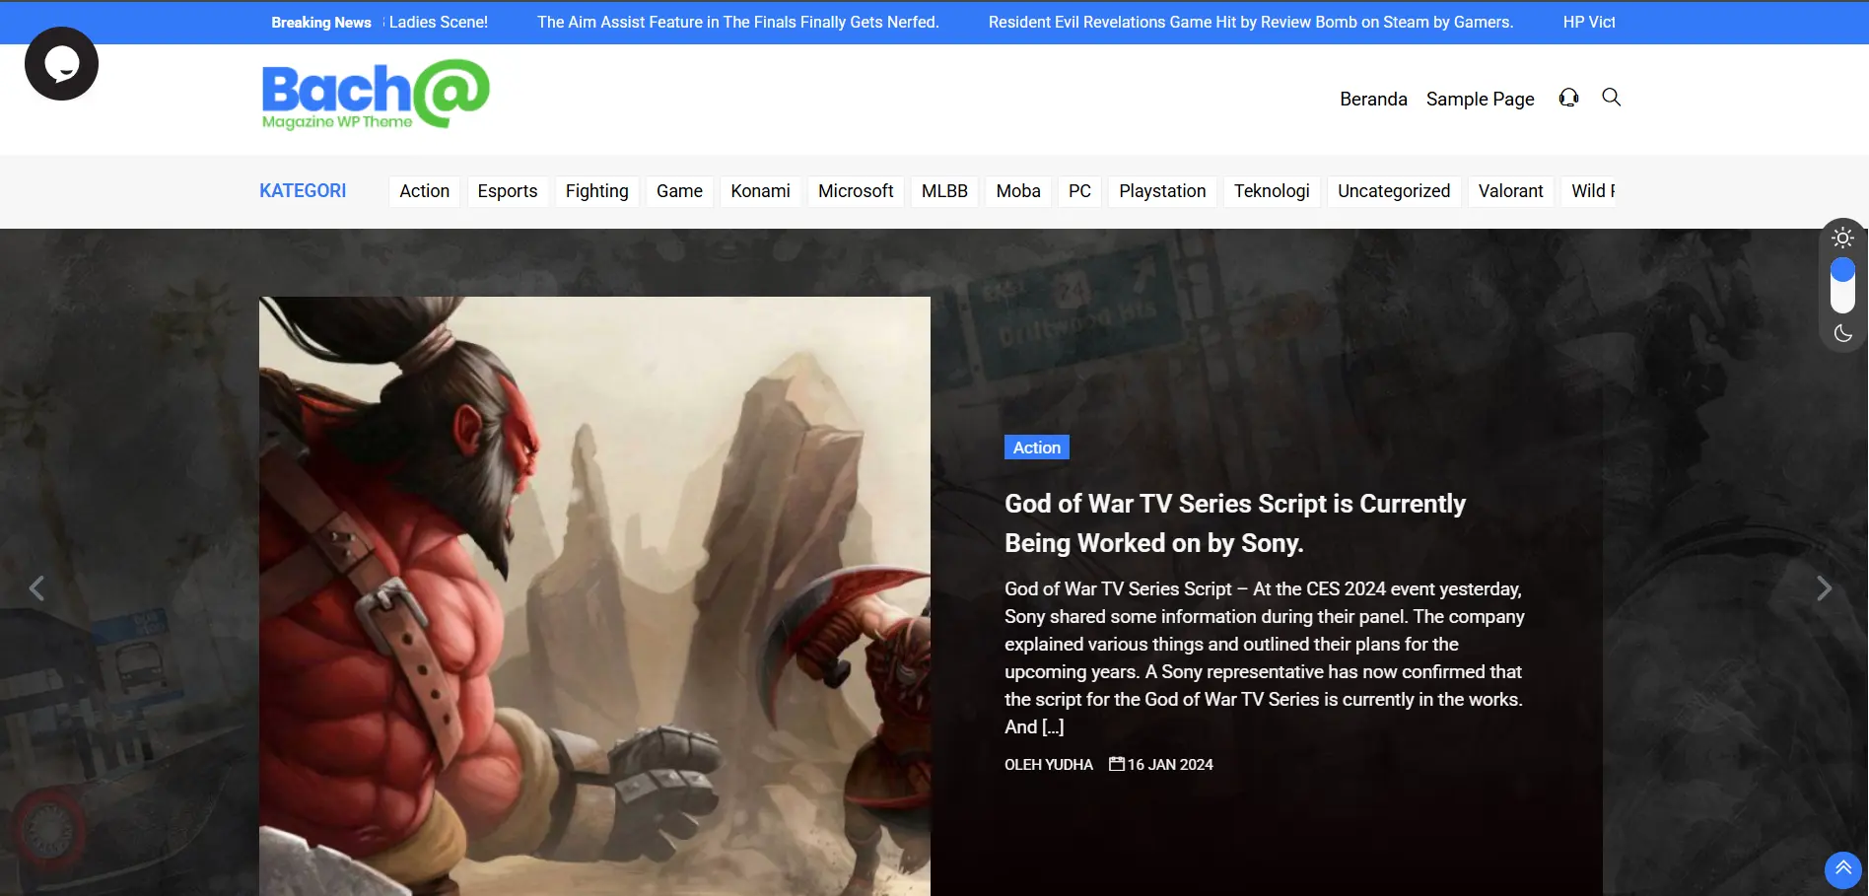The image size is (1869, 896).
Task: Open the Uncategorized category
Action: (x=1394, y=191)
